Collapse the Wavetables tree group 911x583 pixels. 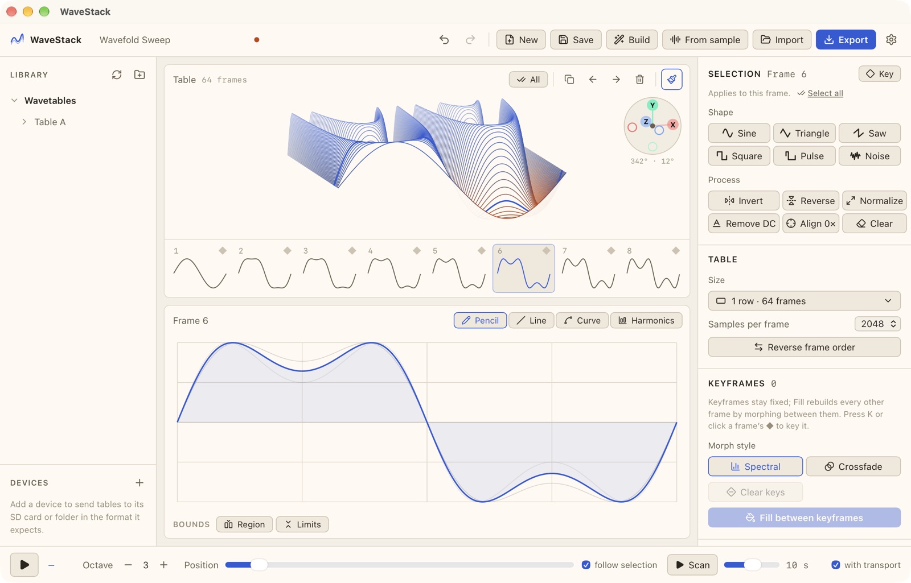coord(14,101)
